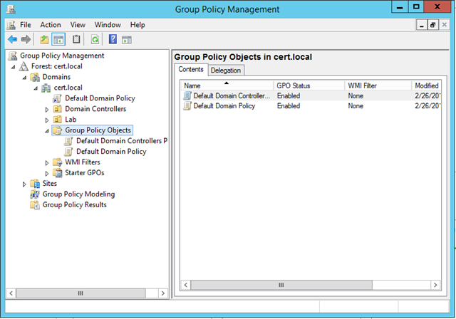Expand the Lab organizational unit
Screen dimensions: 456x319
click(x=47, y=120)
